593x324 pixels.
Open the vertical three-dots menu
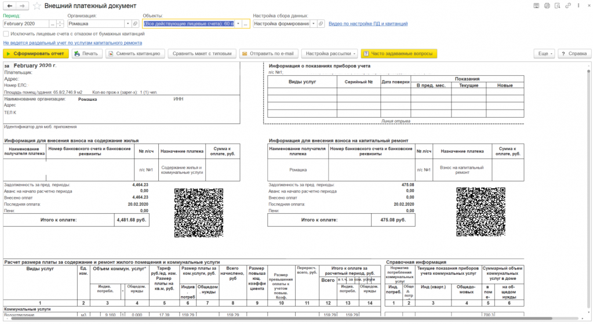[x=579, y=6]
